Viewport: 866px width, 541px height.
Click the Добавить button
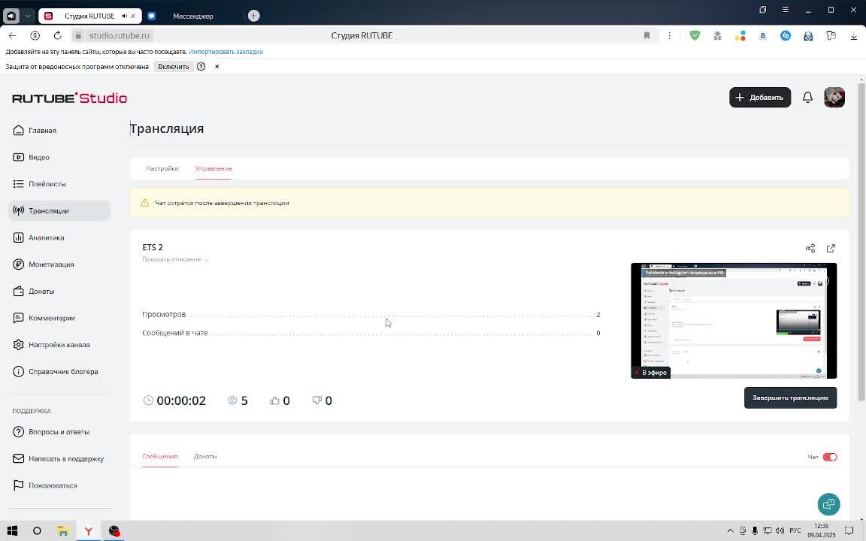tap(760, 97)
